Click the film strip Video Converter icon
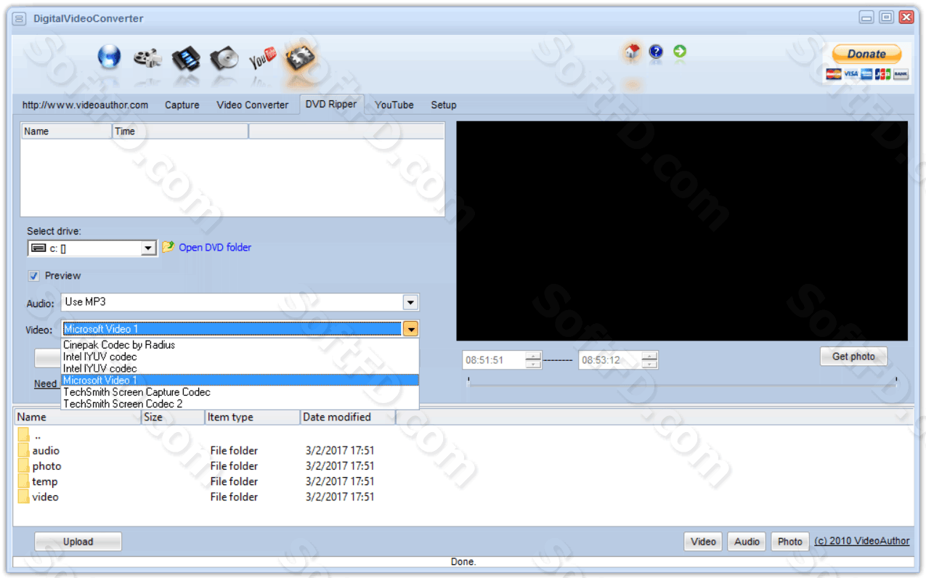The width and height of the screenshot is (926, 578). click(186, 58)
